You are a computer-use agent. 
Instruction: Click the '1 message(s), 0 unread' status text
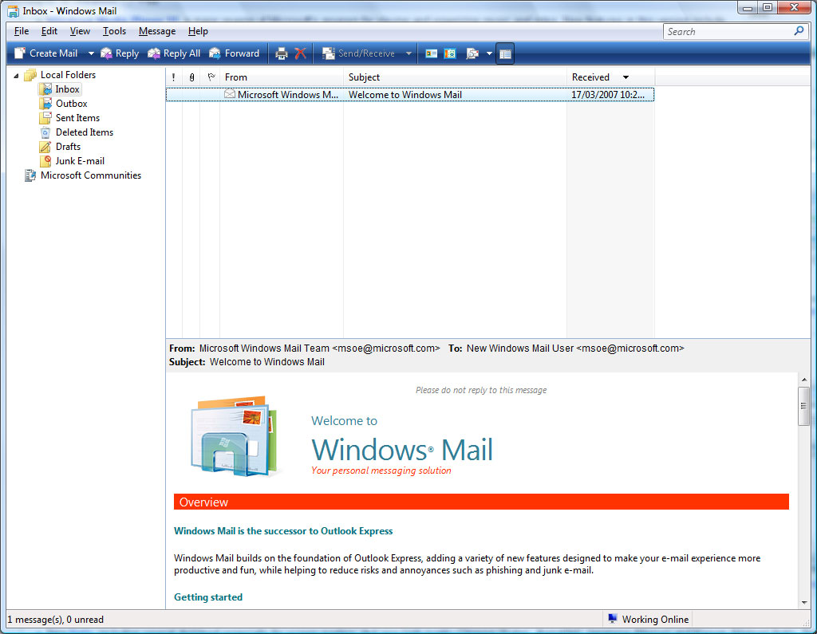(x=55, y=620)
